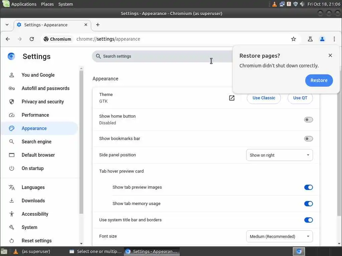Dismiss the Restore pages popup
Image resolution: width=342 pixels, height=256 pixels.
click(x=330, y=55)
